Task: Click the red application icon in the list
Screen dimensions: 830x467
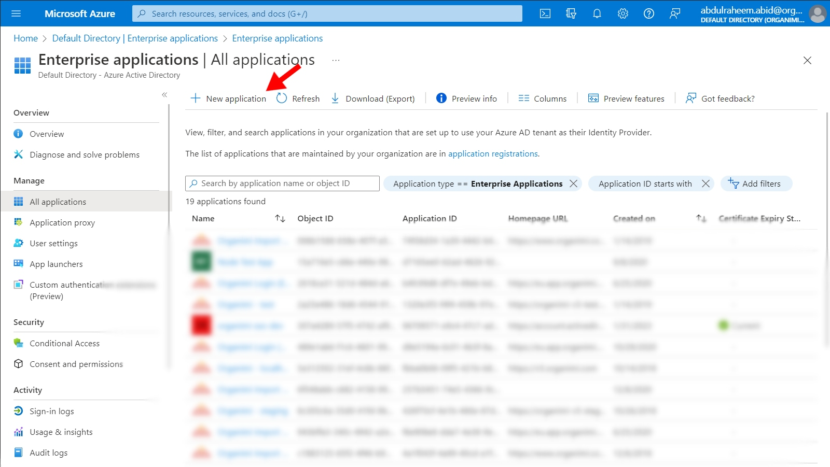Action: (201, 326)
